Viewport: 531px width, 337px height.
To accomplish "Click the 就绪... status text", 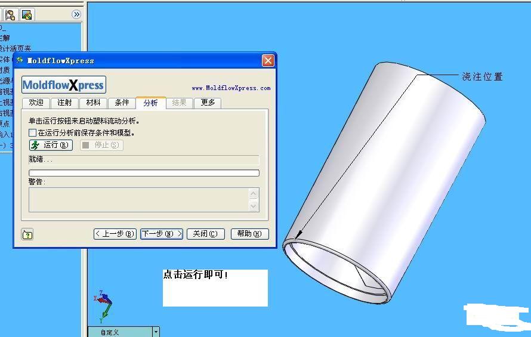I will [41, 159].
